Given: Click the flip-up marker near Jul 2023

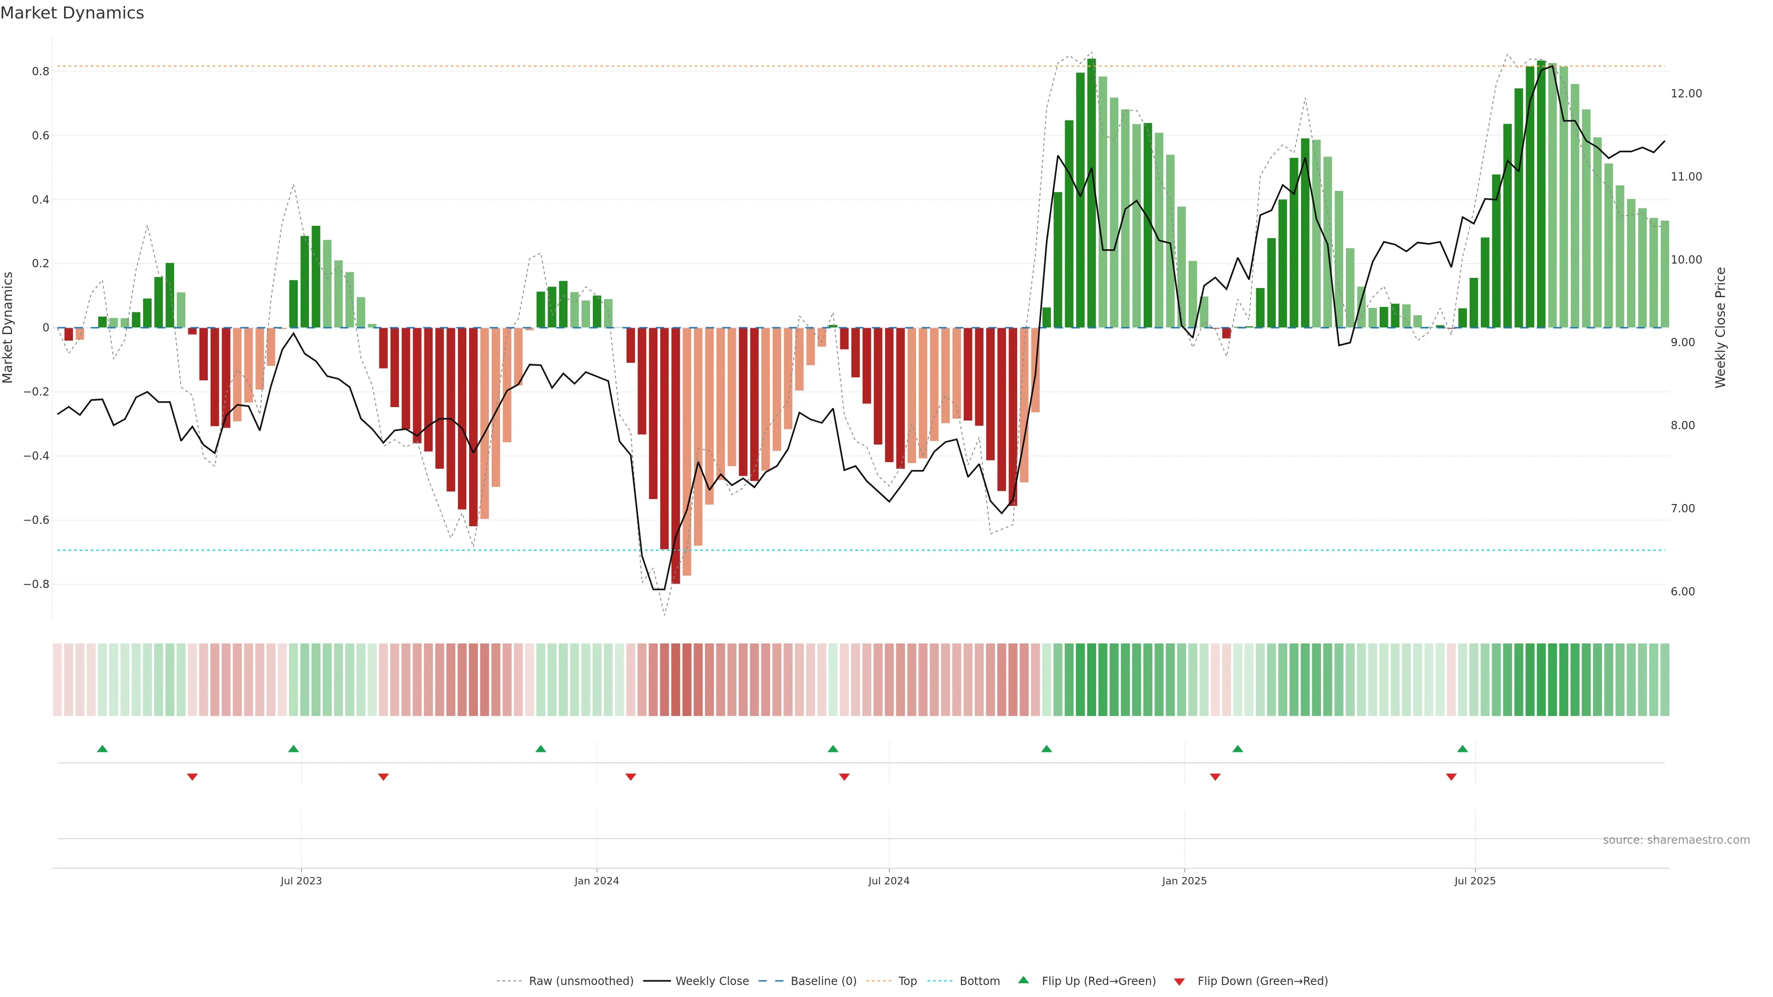Looking at the screenshot, I should pos(293,749).
